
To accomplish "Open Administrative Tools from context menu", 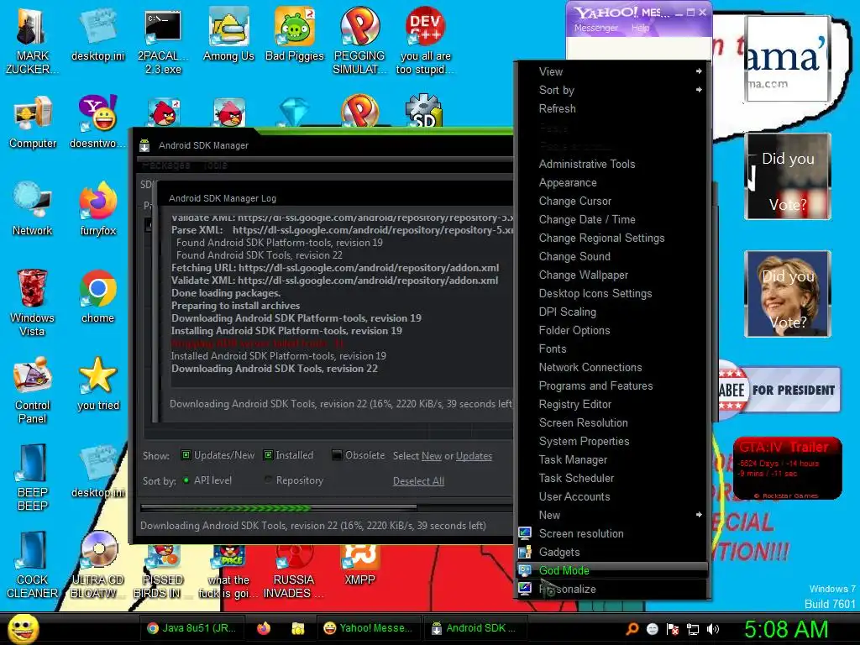I will pos(612,164).
